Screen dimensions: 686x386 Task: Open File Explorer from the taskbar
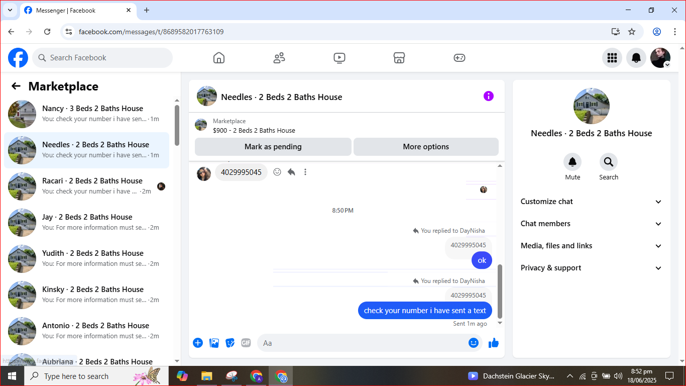tap(206, 376)
